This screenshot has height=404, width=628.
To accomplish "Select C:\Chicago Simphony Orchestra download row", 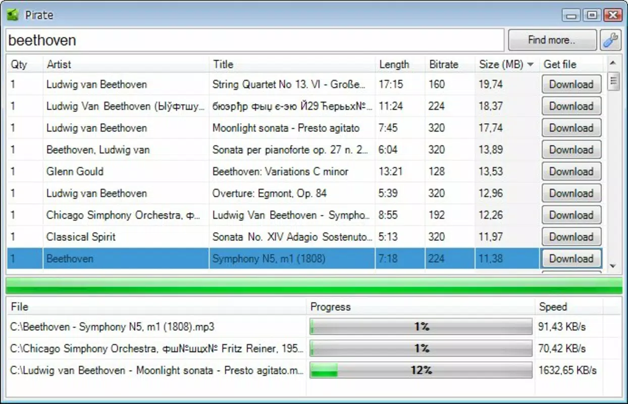I will [x=313, y=348].
